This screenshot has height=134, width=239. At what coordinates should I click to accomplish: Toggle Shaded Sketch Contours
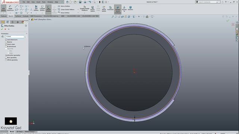[x=118, y=9]
